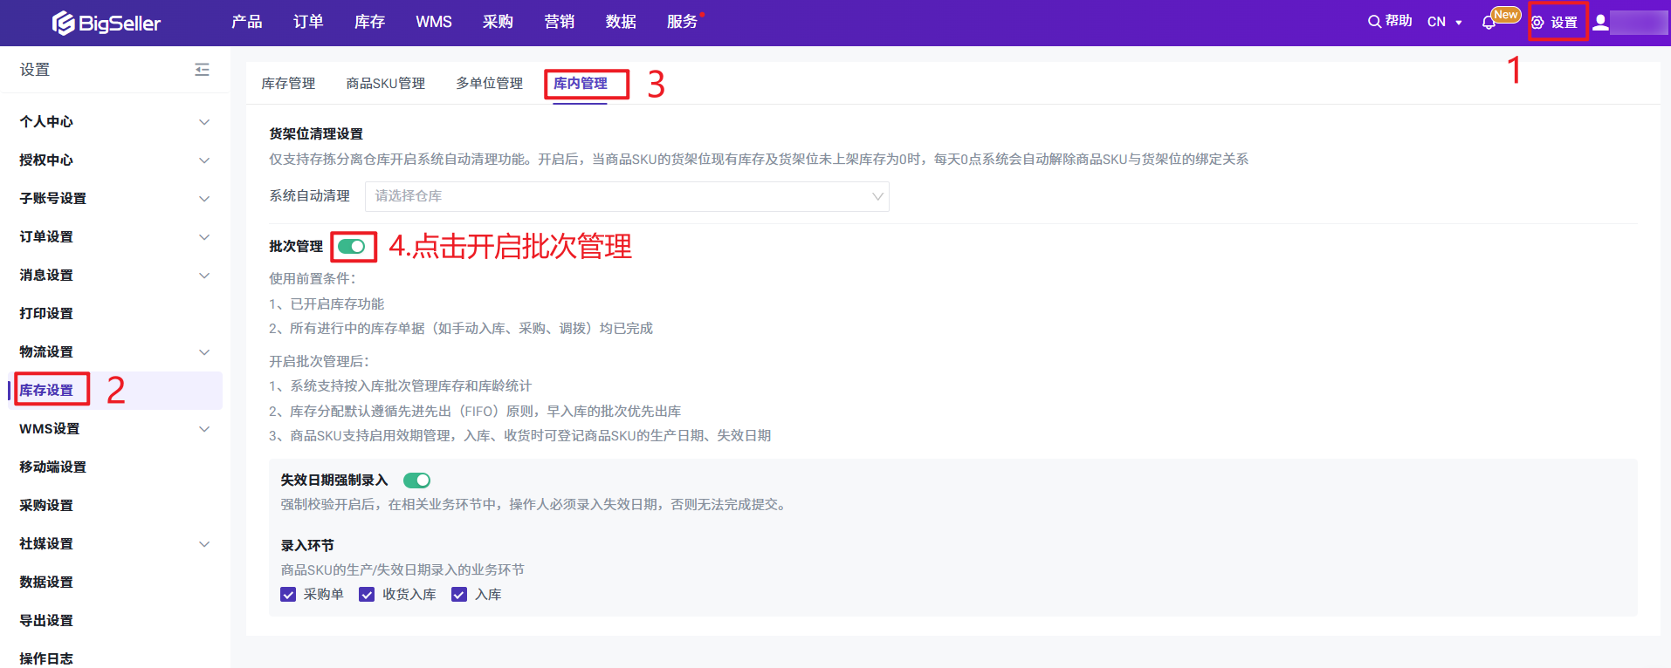1671x668 pixels.
Task: Uncheck the 入库 checkbox
Action: click(459, 595)
